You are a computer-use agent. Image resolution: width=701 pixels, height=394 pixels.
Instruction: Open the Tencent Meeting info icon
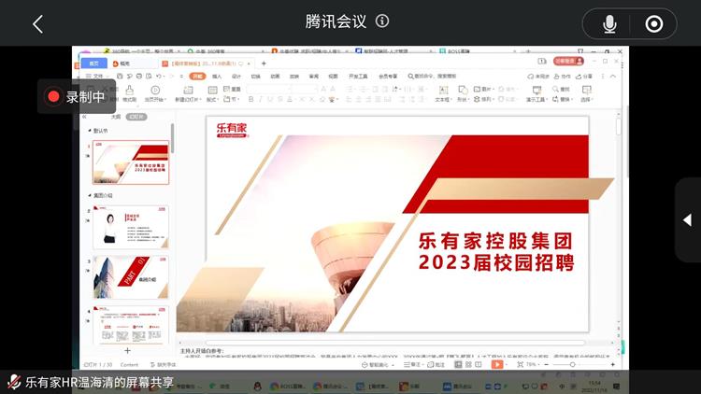coord(382,21)
